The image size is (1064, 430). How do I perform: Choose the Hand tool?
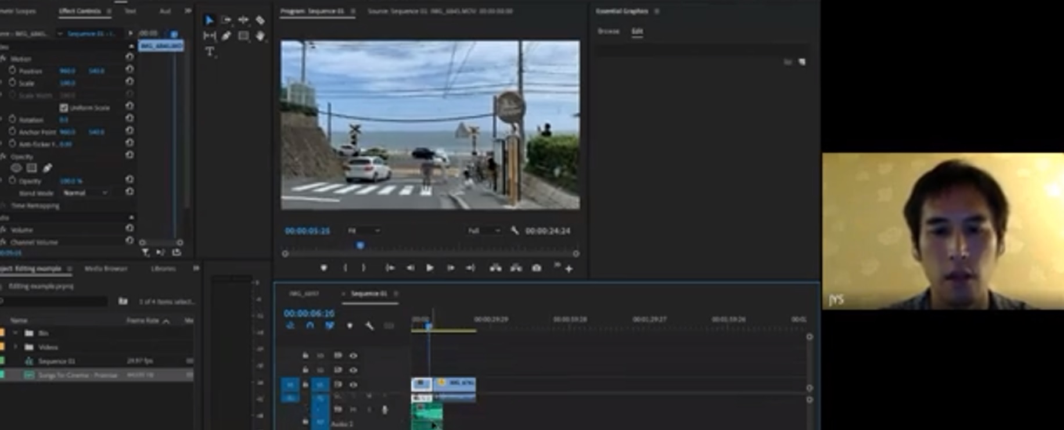tap(260, 36)
